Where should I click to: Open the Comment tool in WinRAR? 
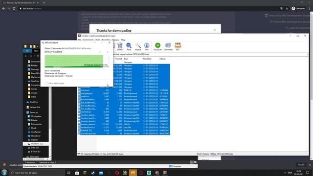(x=168, y=46)
